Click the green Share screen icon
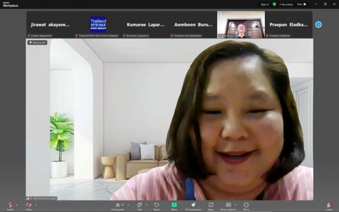The image size is (339, 212). tap(174, 205)
